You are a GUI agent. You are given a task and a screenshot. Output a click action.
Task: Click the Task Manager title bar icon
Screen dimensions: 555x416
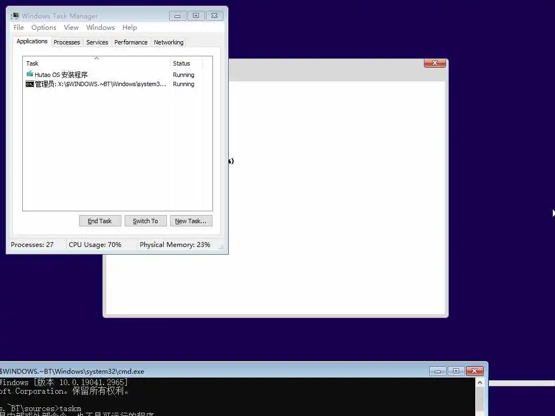pos(15,16)
